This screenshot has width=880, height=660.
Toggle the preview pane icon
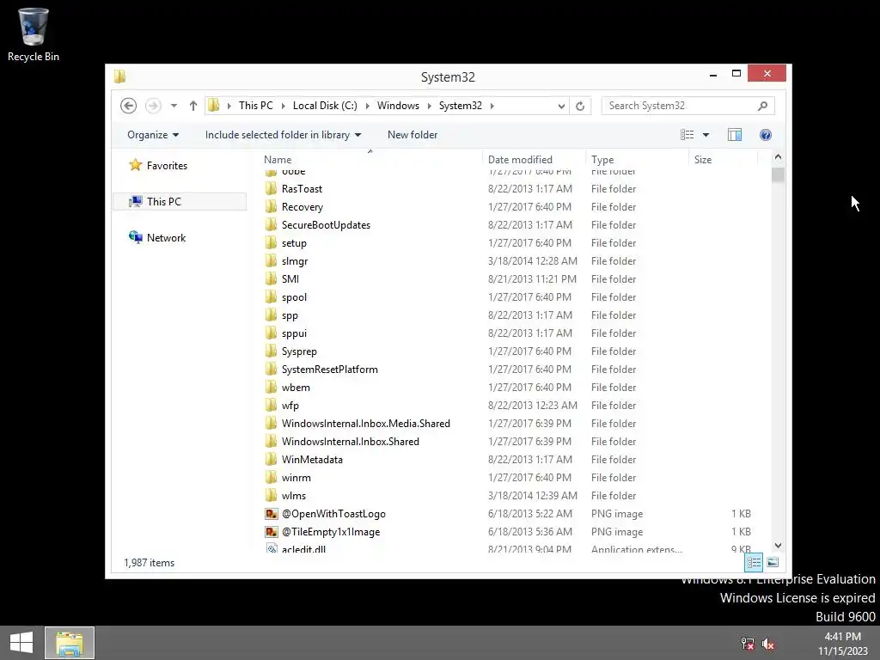735,135
